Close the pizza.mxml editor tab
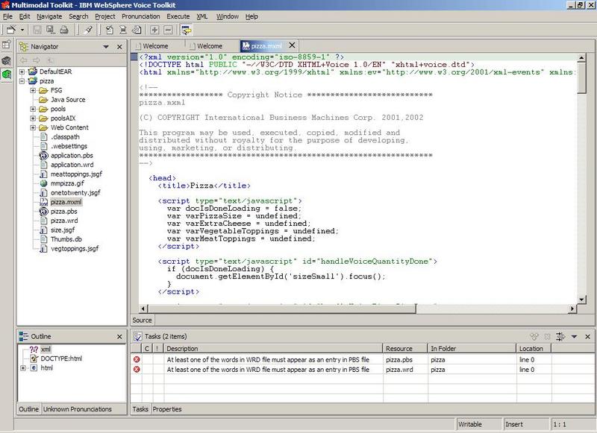The height and width of the screenshot is (433, 597). click(x=292, y=45)
